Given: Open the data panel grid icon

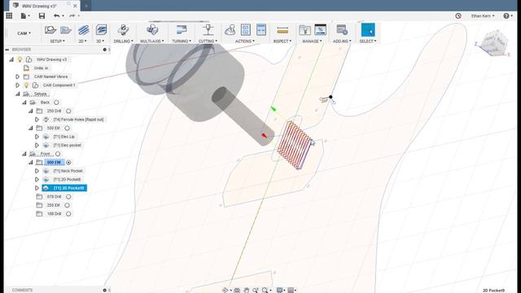Looking at the screenshot, I should click(9, 15).
